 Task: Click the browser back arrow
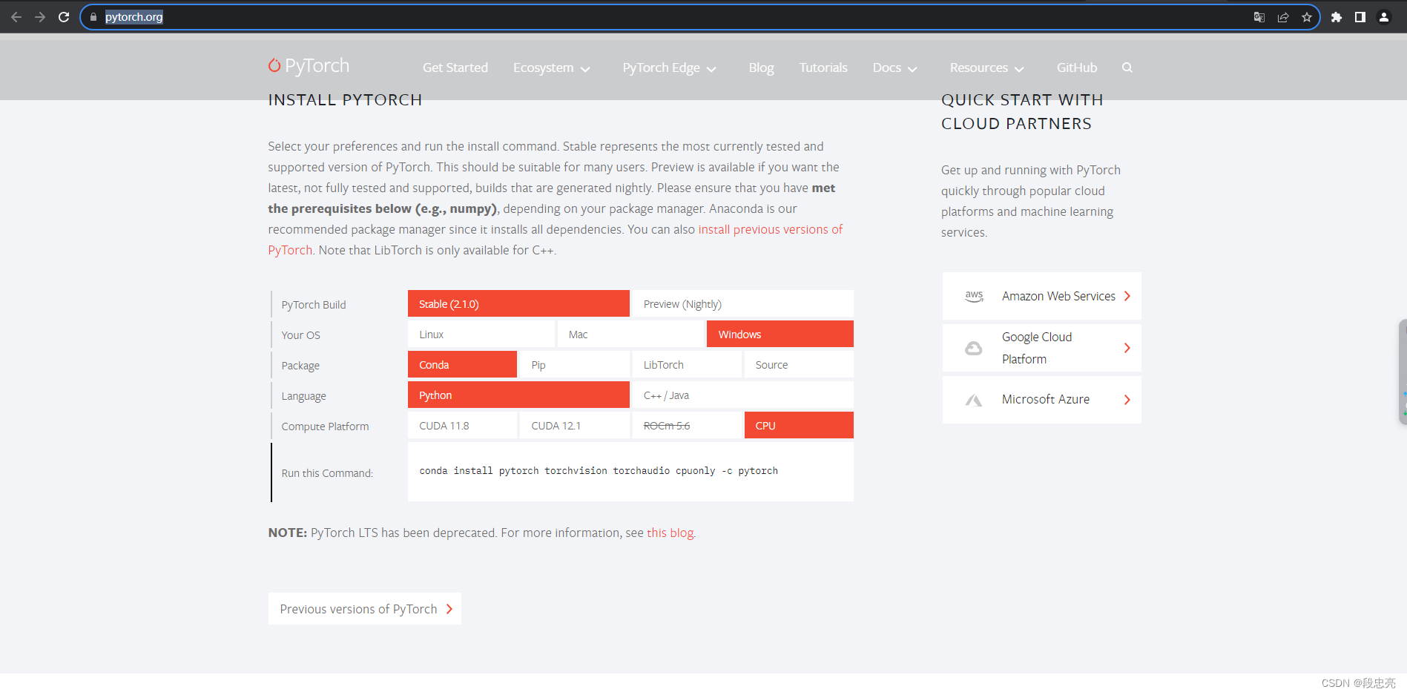[x=16, y=17]
